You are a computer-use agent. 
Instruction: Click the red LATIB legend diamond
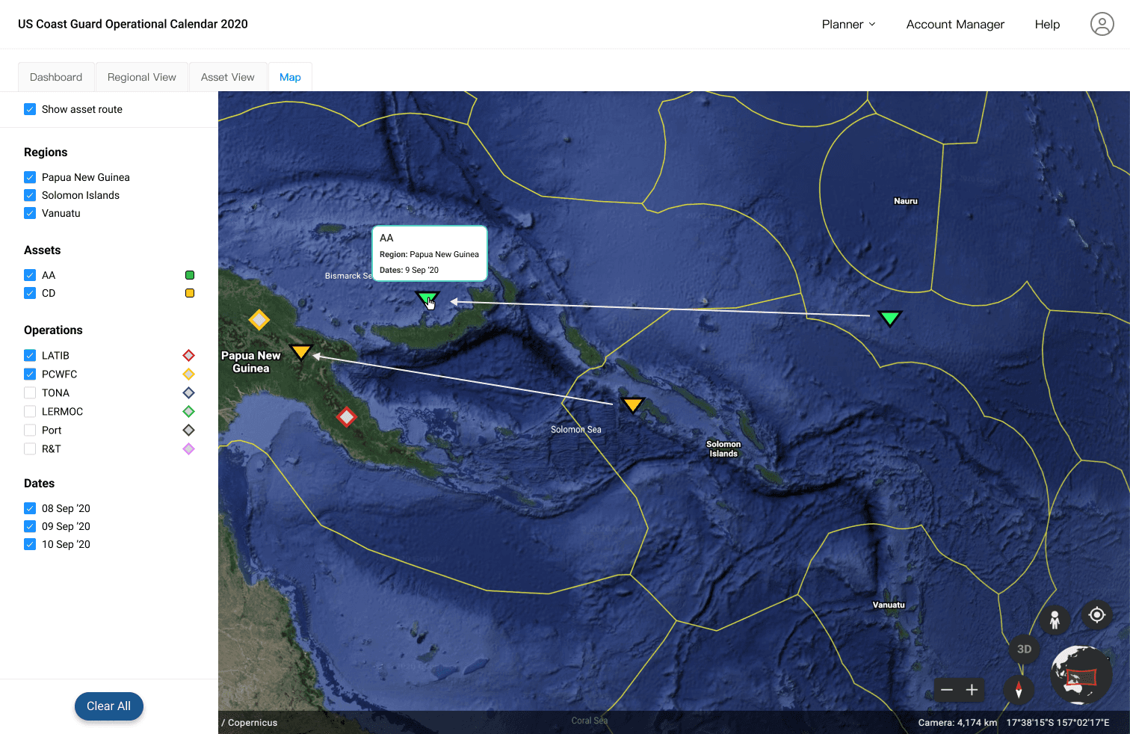(189, 355)
